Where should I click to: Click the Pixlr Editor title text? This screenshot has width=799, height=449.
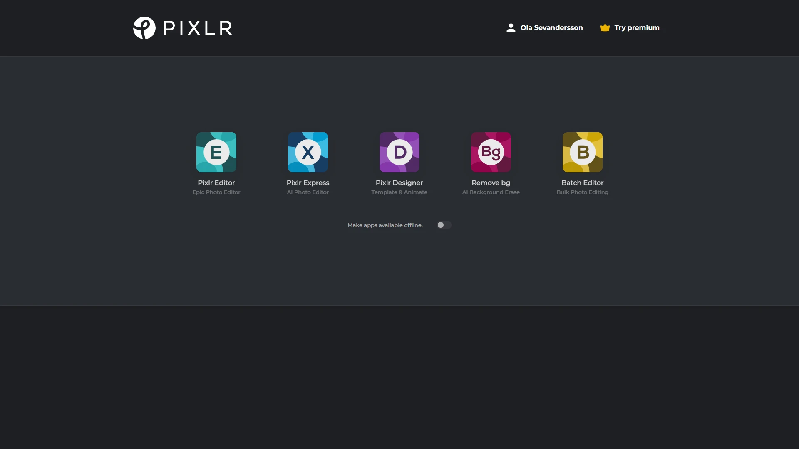[x=216, y=183]
